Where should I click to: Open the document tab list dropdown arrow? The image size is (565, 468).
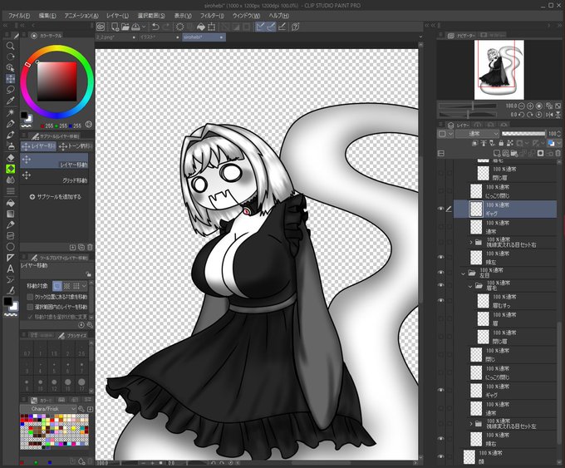(x=420, y=37)
